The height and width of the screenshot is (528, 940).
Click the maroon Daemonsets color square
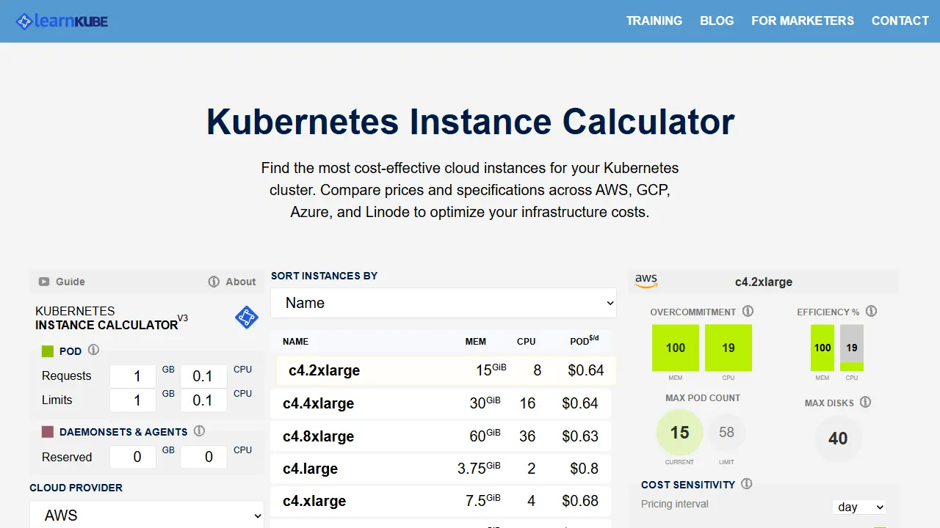pyautogui.click(x=48, y=432)
